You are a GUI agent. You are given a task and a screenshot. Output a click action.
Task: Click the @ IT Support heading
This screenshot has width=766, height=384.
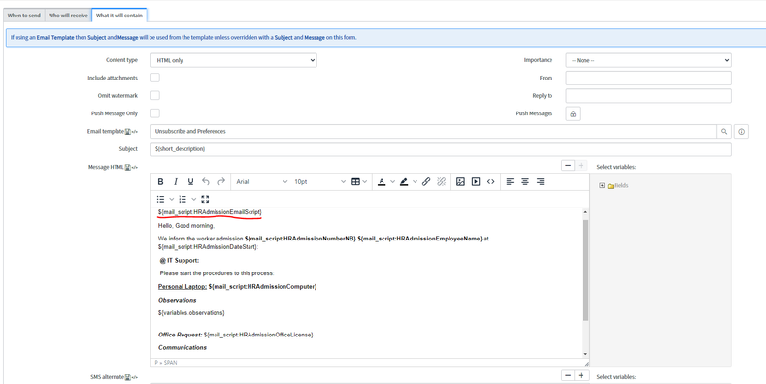click(x=180, y=261)
